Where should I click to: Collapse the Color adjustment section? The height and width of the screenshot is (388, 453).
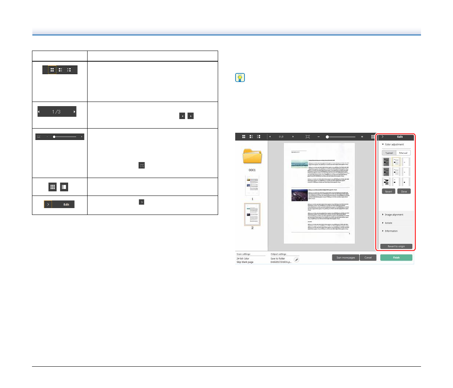point(383,145)
